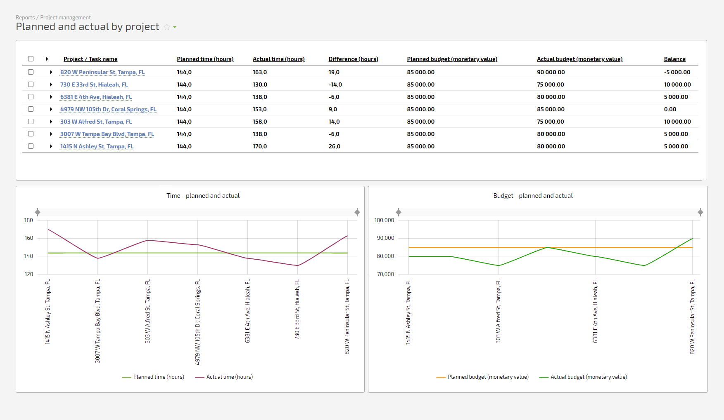Expand the 1415 N Ashley St project row
Image resolution: width=724 pixels, height=420 pixels.
[51, 146]
